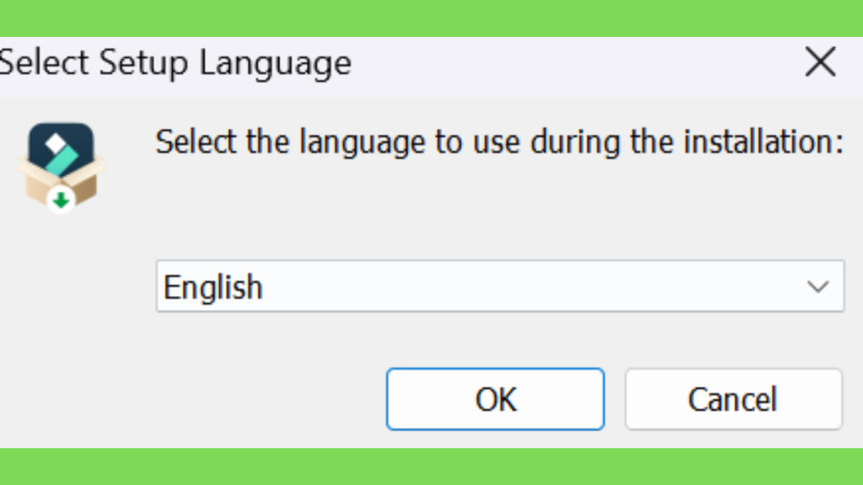This screenshot has width=863, height=485.
Task: Confirm language with the OK button
Action: click(496, 399)
